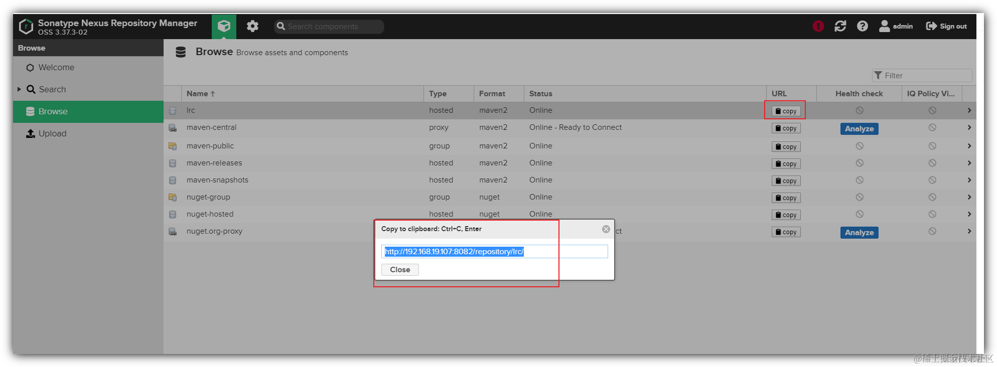Screen dimensions: 997x367
Task: Open maven-public row chevron arrow
Action: pyautogui.click(x=969, y=146)
